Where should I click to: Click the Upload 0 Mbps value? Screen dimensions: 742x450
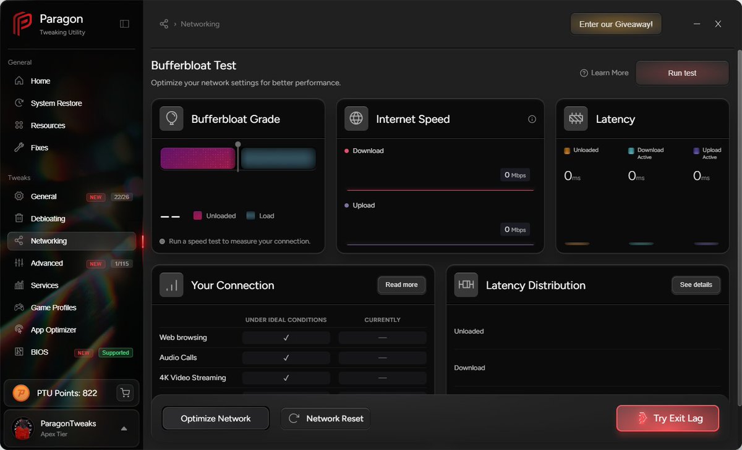[515, 230]
